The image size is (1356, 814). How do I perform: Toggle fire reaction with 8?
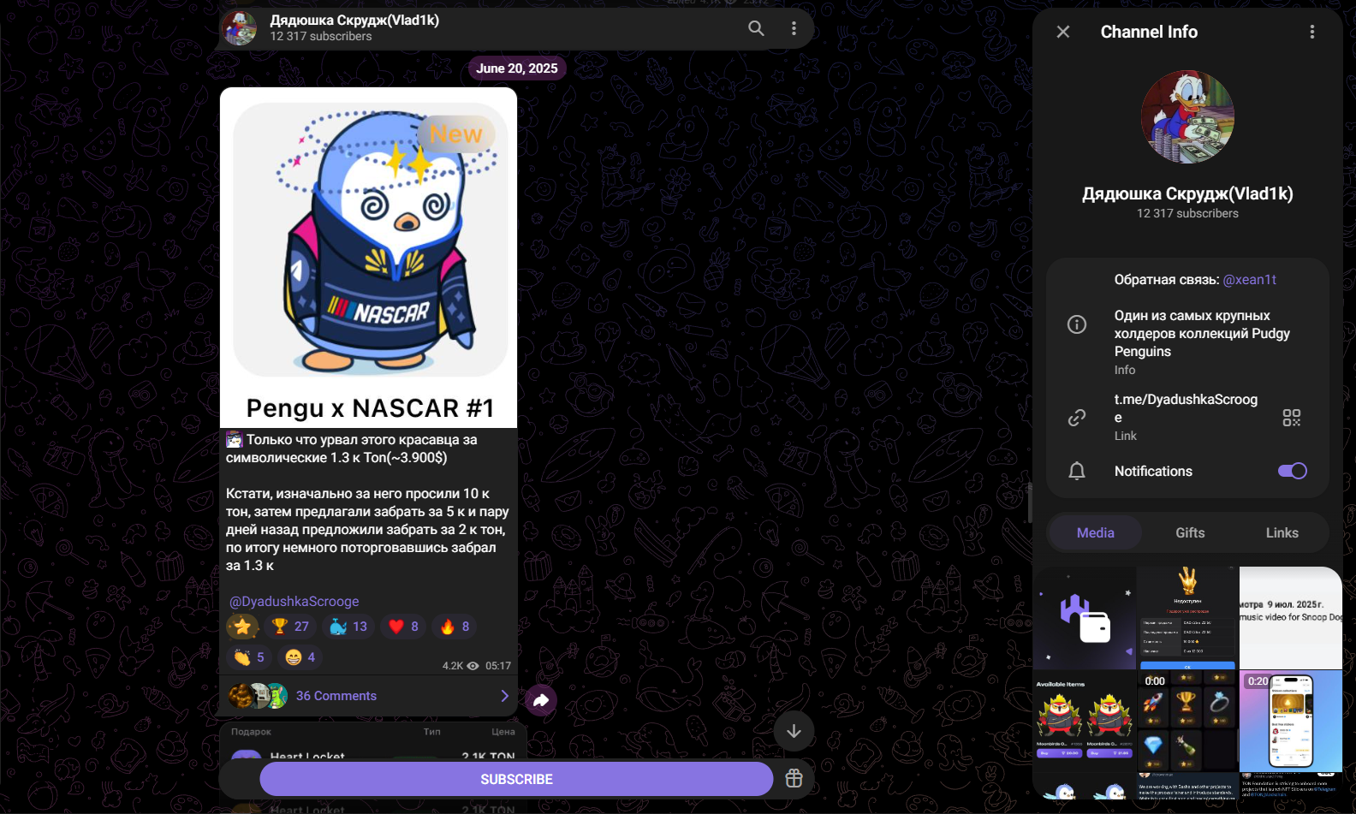455,627
